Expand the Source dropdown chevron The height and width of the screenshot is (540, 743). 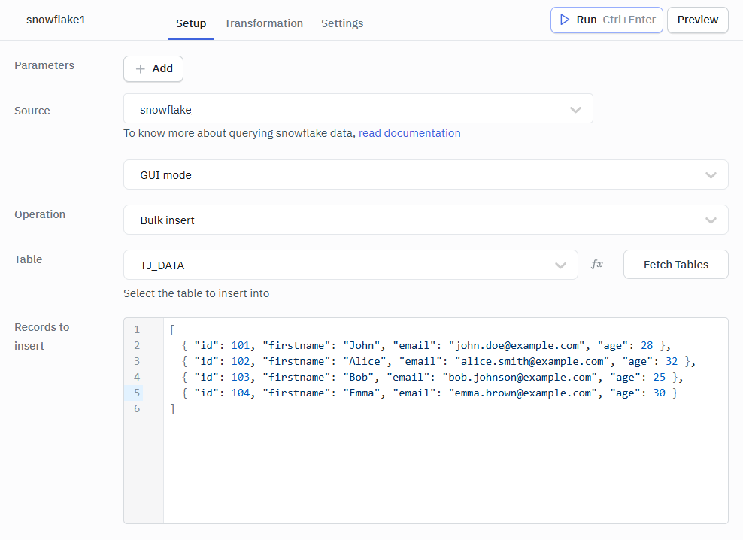pos(575,110)
